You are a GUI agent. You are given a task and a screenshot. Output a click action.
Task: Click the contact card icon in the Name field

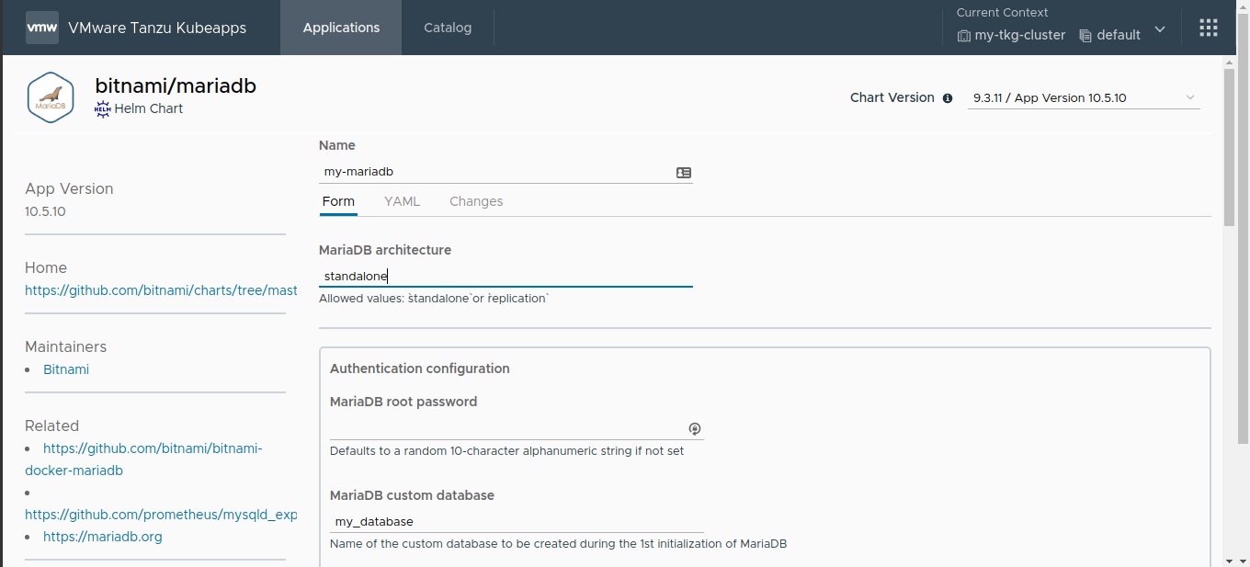[x=683, y=172]
